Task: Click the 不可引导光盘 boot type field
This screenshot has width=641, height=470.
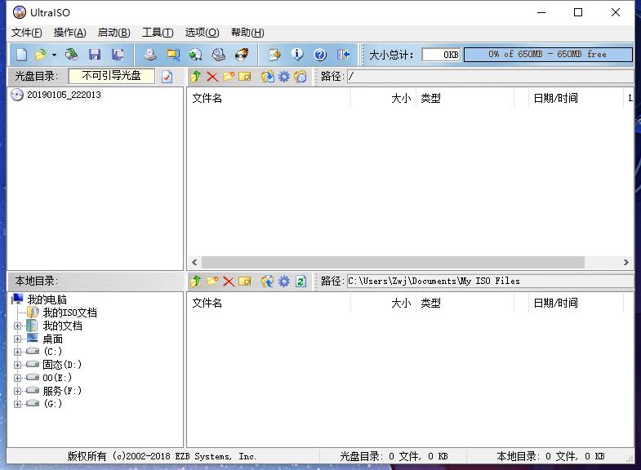Action: pyautogui.click(x=112, y=76)
